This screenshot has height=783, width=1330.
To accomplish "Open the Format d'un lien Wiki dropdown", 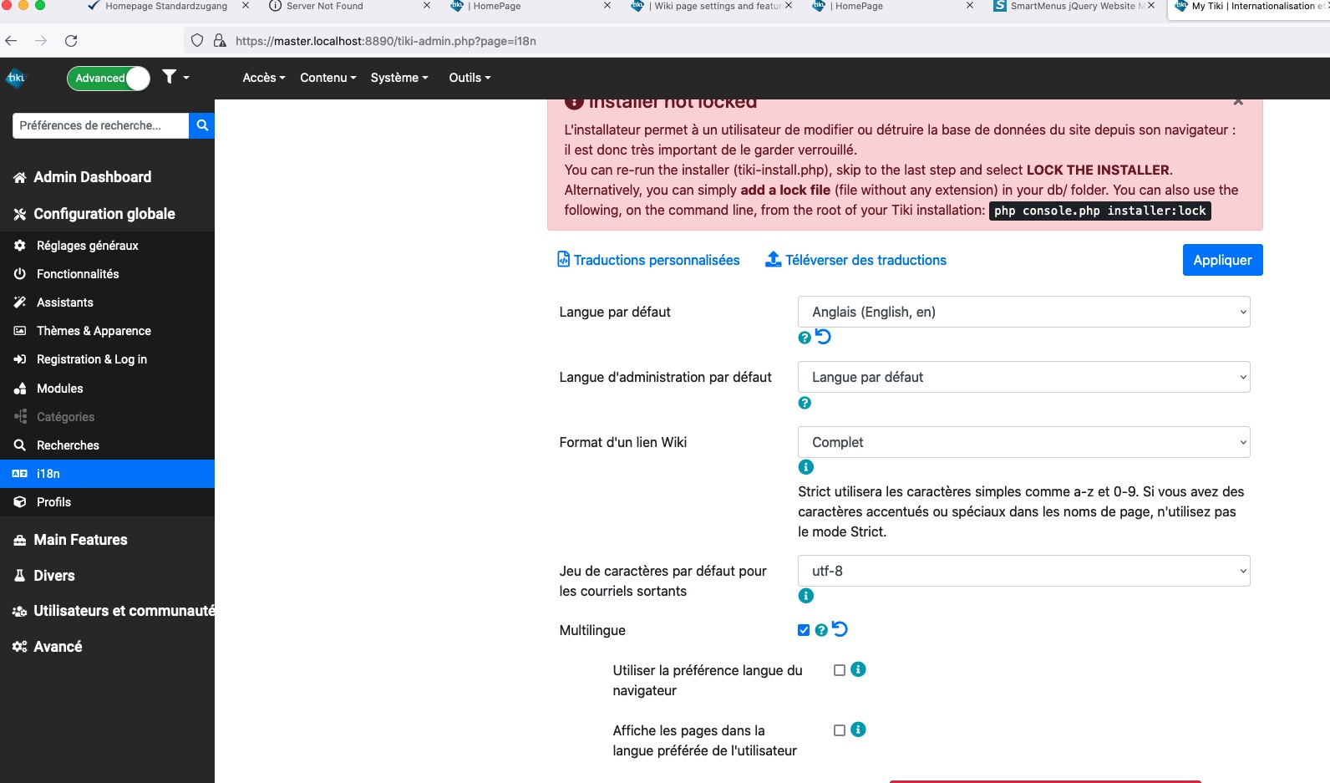I will click(1024, 442).
